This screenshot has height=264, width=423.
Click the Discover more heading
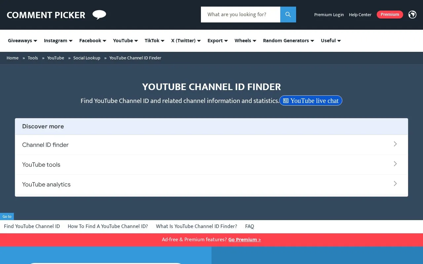(x=43, y=126)
